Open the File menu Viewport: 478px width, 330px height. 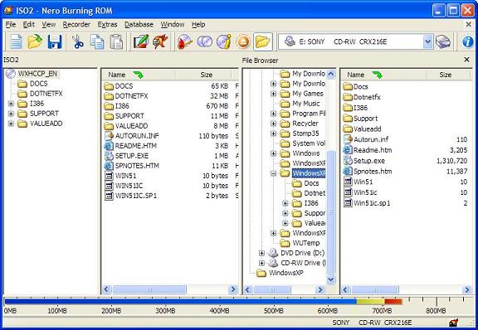pos(11,24)
